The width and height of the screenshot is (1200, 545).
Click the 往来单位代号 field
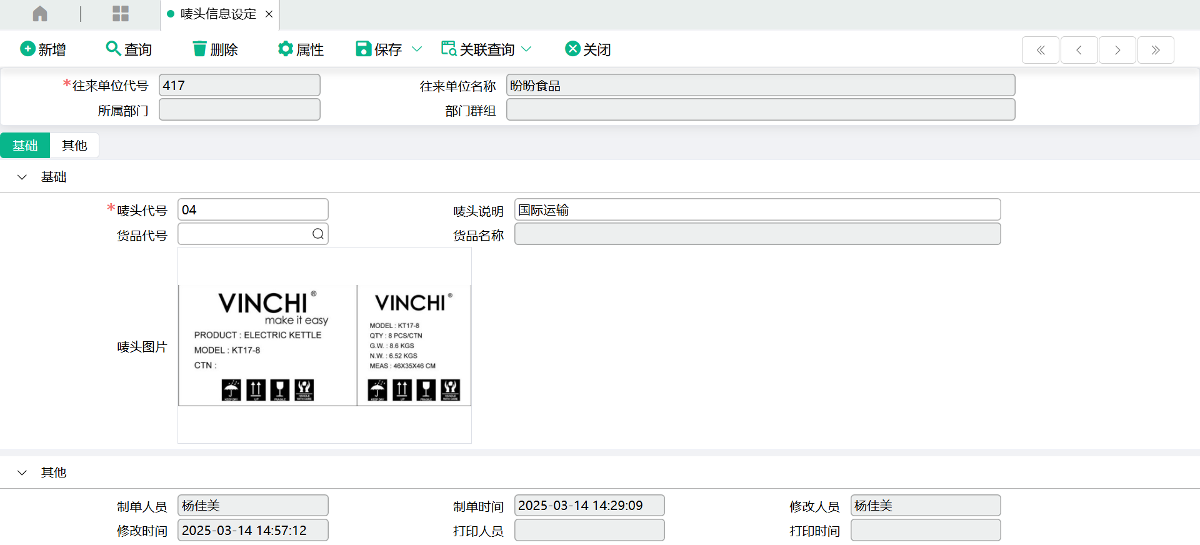pyautogui.click(x=240, y=86)
